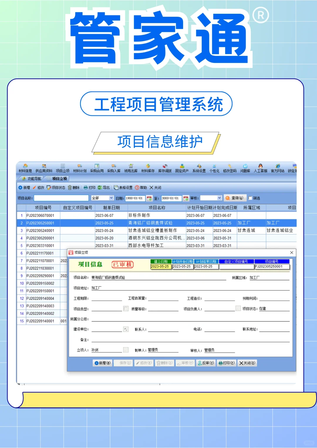Open 供应商资料 supplier data

point(44,168)
